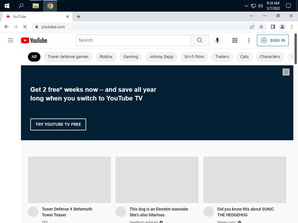This screenshot has width=298, height=223.
Task: Select the Trailers filter chip
Action: [222, 57]
